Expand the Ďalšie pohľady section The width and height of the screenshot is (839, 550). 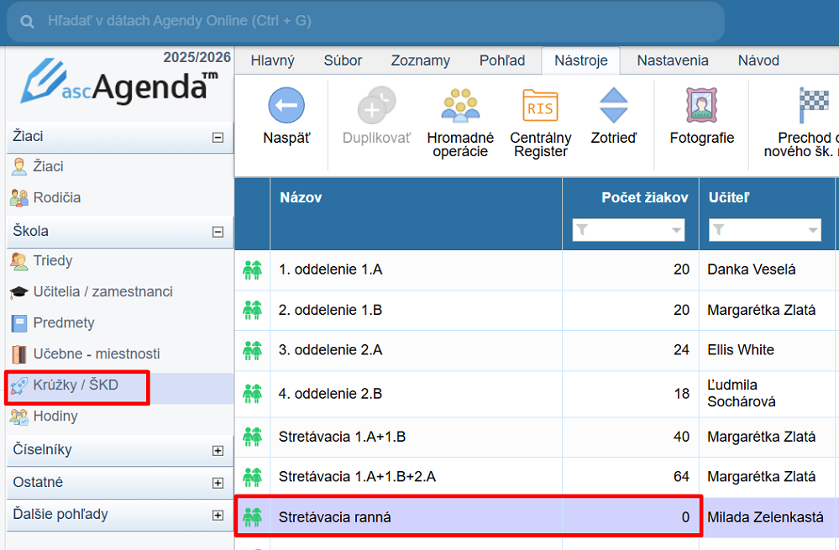pyautogui.click(x=218, y=515)
